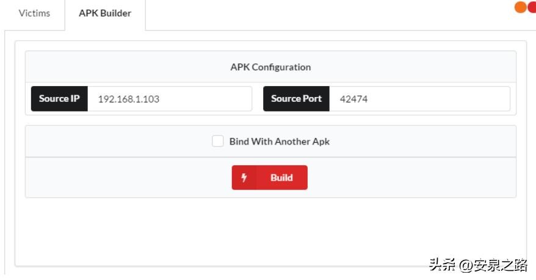Select the APK Builder tab

coord(105,13)
